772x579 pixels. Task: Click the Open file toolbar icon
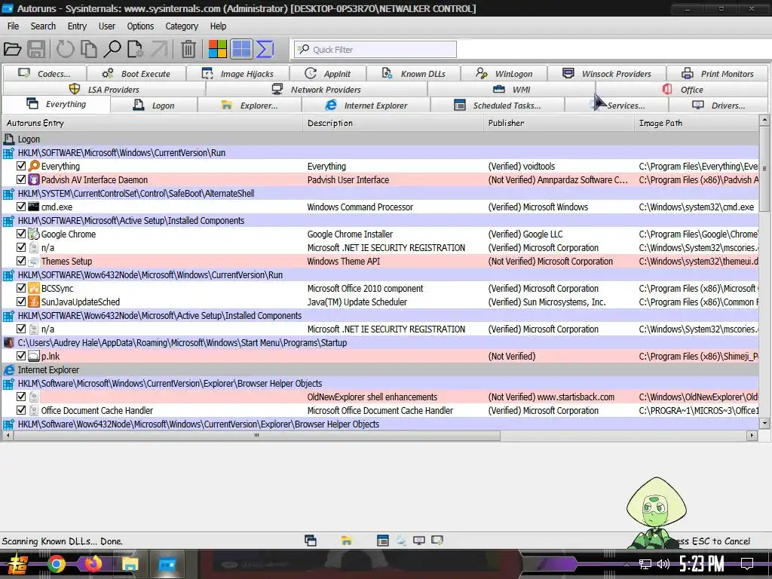pos(12,49)
